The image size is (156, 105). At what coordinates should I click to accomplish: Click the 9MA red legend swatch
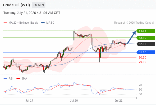pos(18,79)
